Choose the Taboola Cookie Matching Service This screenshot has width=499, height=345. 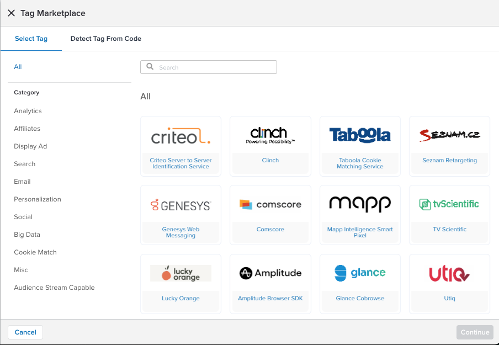click(359, 146)
